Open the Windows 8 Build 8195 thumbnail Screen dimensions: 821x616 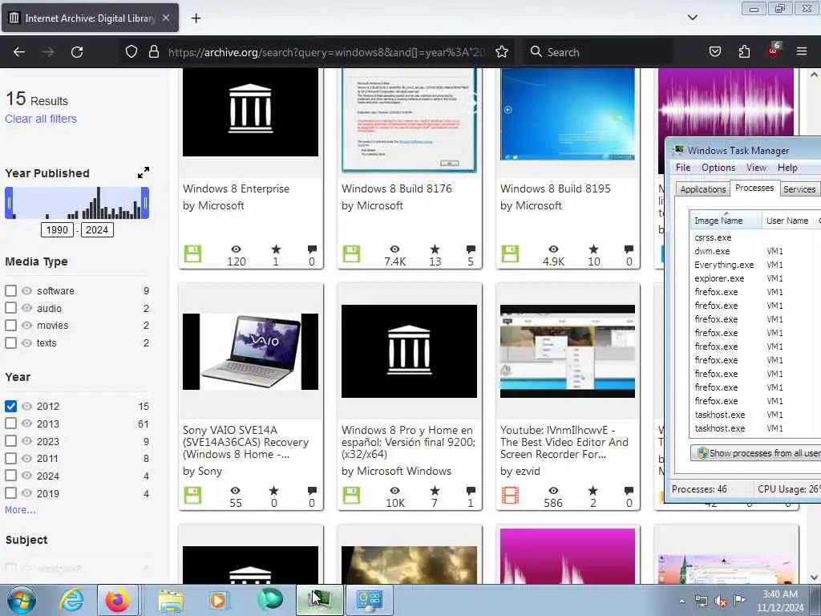[x=568, y=114]
